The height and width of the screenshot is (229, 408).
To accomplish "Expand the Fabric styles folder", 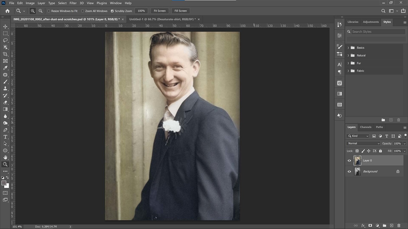I will [348, 71].
